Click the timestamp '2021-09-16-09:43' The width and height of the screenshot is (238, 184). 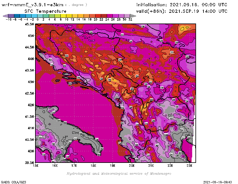click(x=217, y=182)
